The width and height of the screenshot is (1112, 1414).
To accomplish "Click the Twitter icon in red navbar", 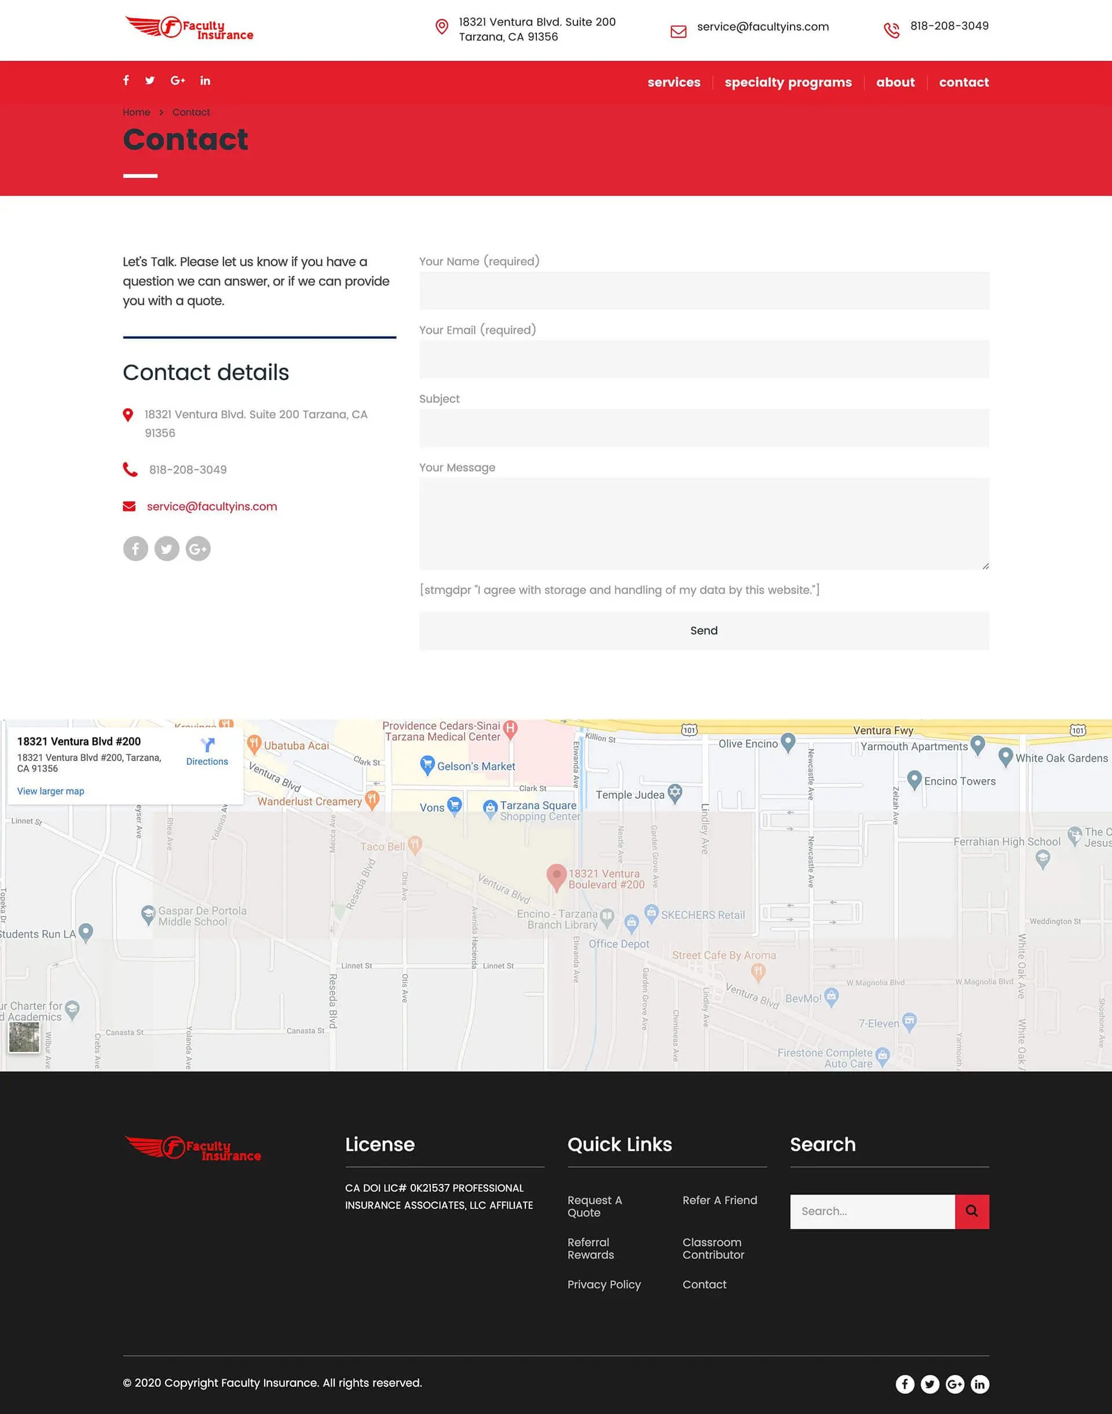I will (151, 80).
